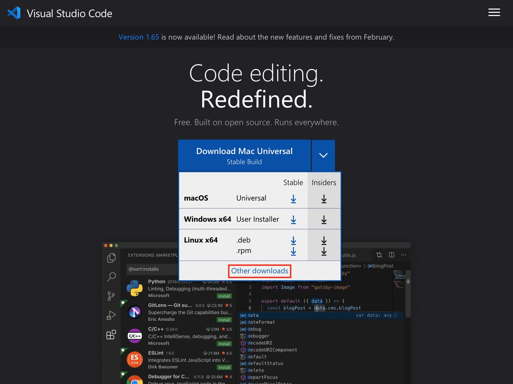Viewport: 513px width, 384px height.
Task: Click the Python extension logo
Action: click(135, 288)
